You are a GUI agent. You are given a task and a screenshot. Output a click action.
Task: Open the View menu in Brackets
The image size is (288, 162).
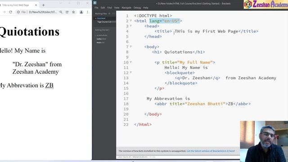click(117, 8)
